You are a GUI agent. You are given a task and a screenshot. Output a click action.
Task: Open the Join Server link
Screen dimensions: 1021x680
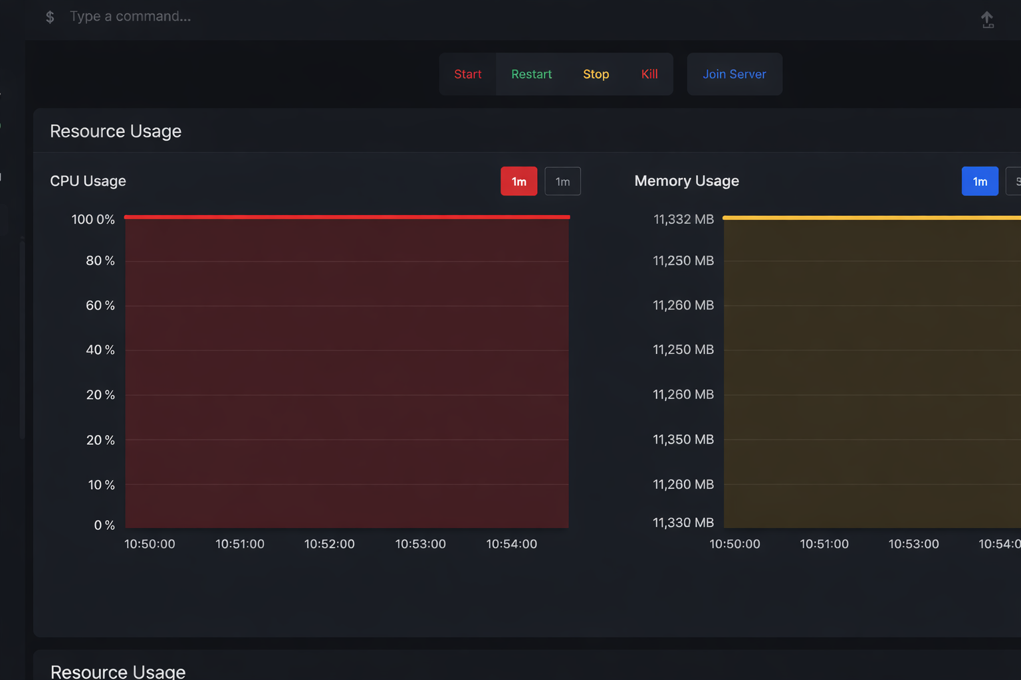[734, 74]
